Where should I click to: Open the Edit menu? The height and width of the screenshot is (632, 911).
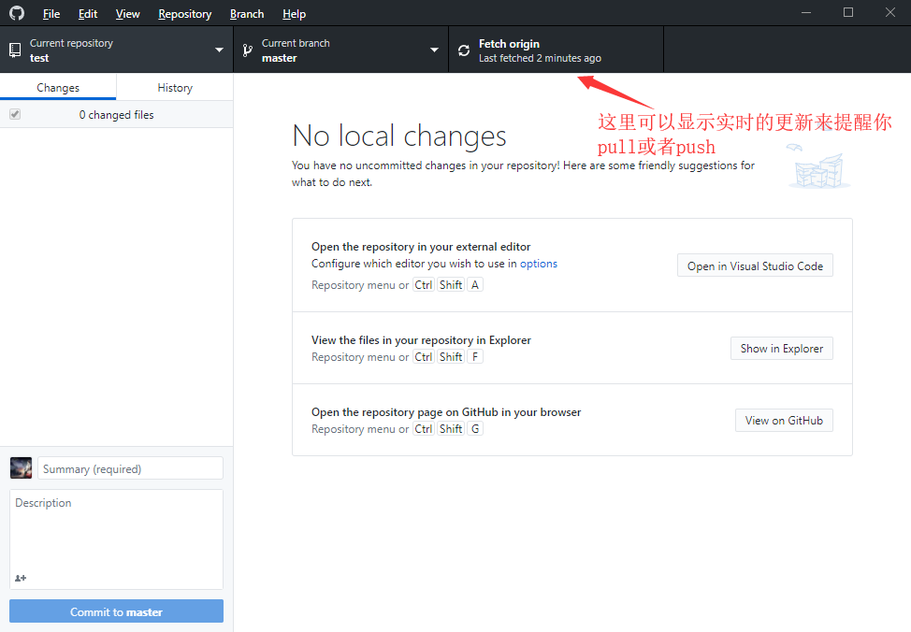(88, 14)
